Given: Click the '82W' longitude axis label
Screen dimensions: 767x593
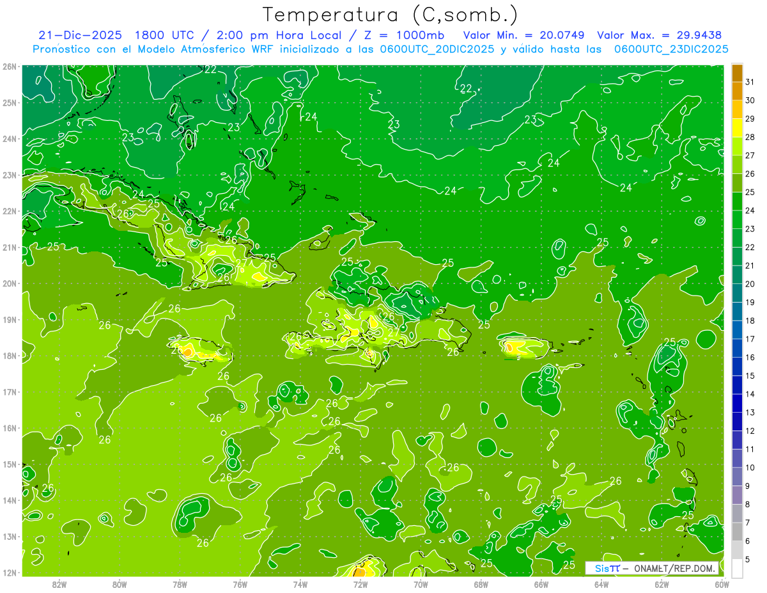Looking at the screenshot, I should tap(59, 585).
